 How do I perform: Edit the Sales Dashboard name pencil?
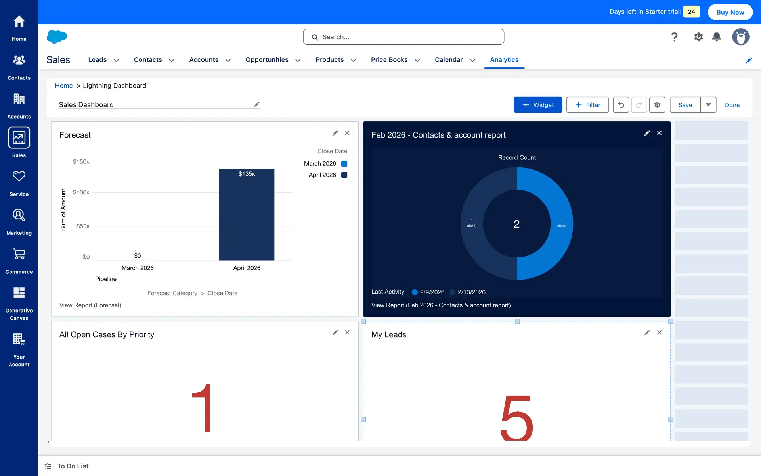[257, 105]
